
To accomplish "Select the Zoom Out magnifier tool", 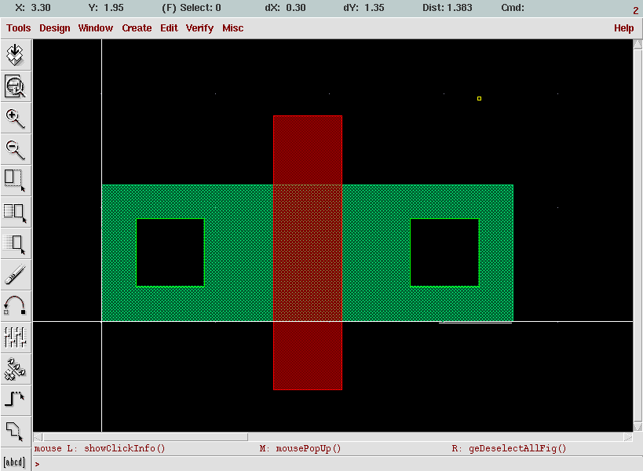I will click(x=16, y=149).
